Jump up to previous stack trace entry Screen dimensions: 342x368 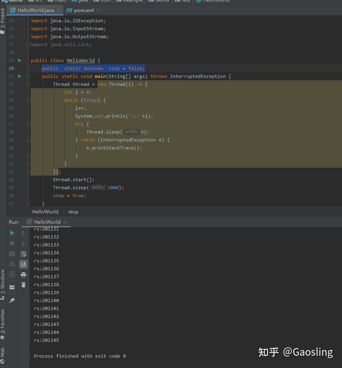pos(23,233)
